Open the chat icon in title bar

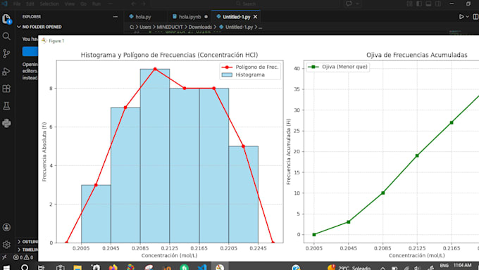pos(349,4)
